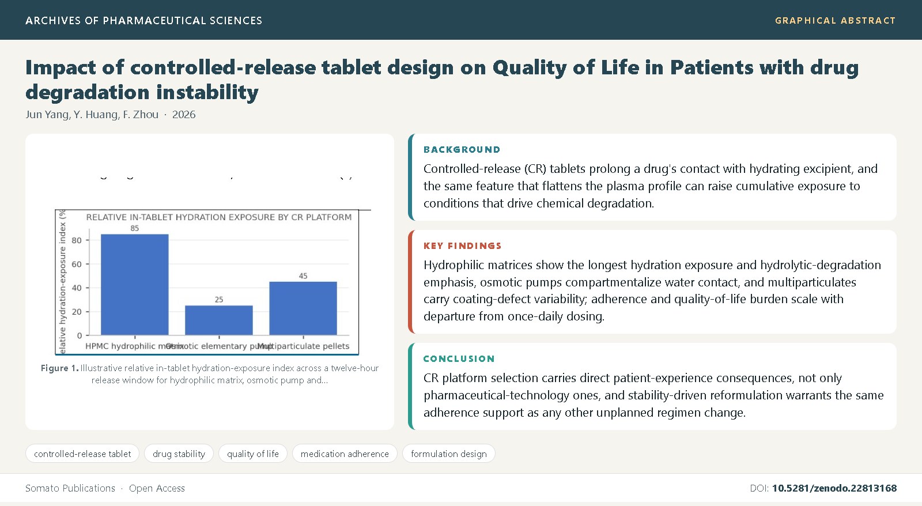
Task: Click the Figure 1 hydration exposure chart
Action: click(x=207, y=282)
